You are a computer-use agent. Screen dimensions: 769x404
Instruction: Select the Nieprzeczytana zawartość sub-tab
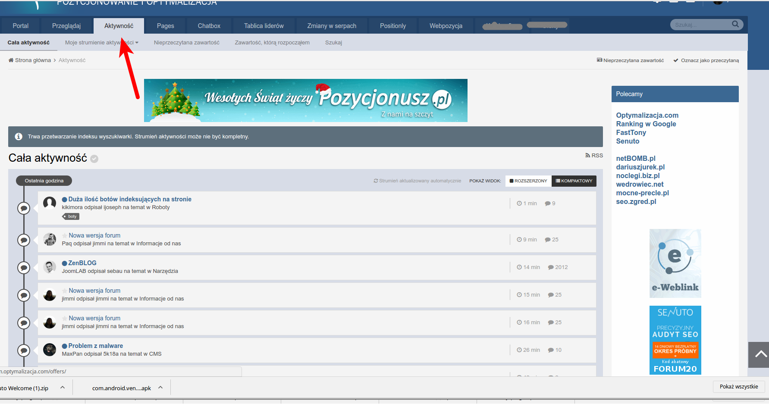pyautogui.click(x=187, y=43)
